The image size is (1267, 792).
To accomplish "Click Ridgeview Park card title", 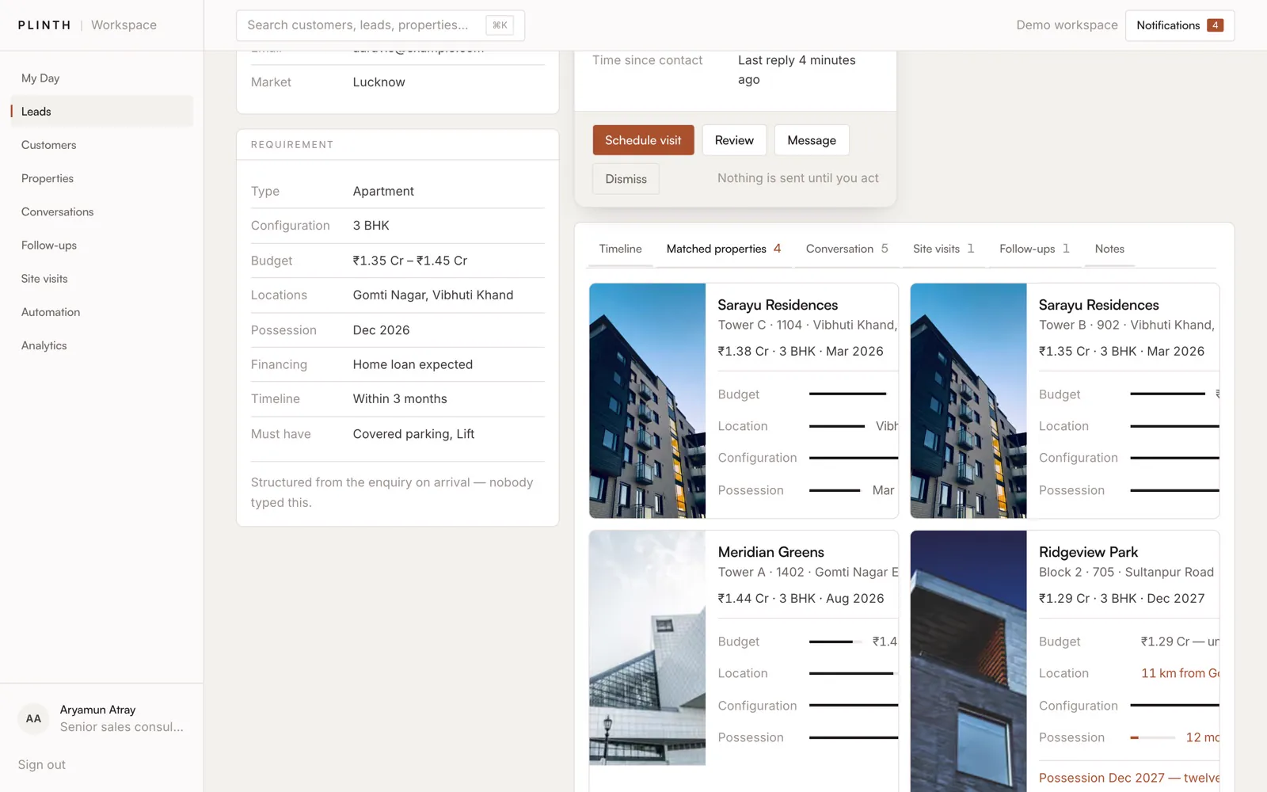I will click(x=1088, y=552).
